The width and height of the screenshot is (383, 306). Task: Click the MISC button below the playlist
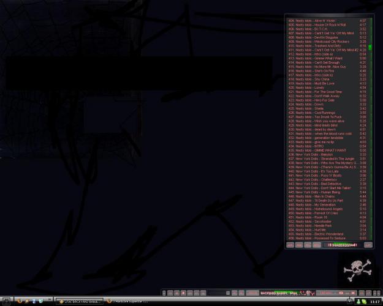coord(317,245)
